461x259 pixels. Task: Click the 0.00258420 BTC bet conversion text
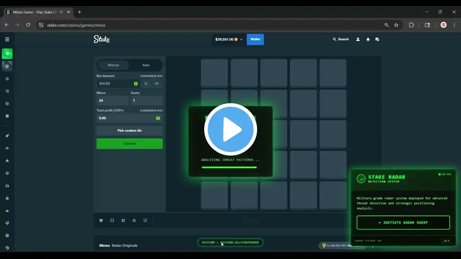click(x=152, y=76)
